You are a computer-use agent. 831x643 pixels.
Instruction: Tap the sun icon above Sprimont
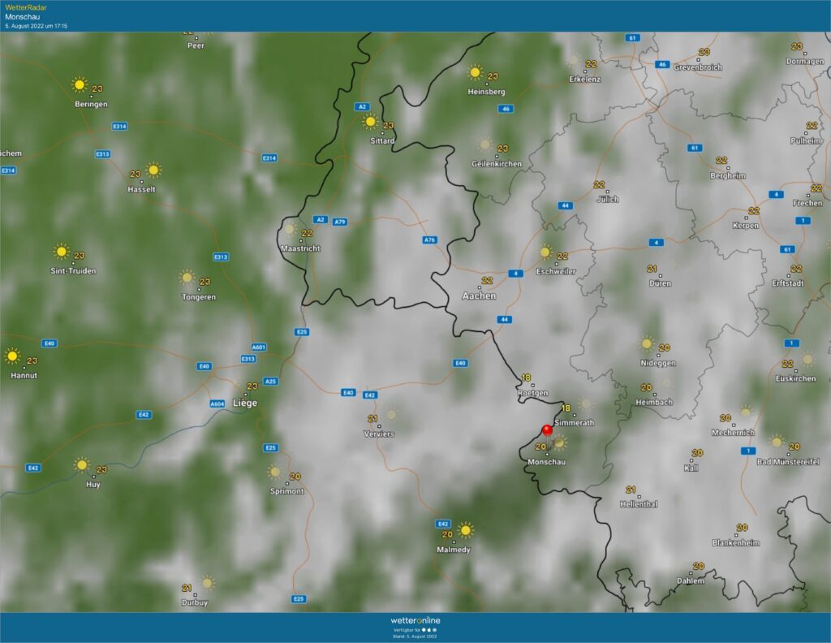point(274,471)
